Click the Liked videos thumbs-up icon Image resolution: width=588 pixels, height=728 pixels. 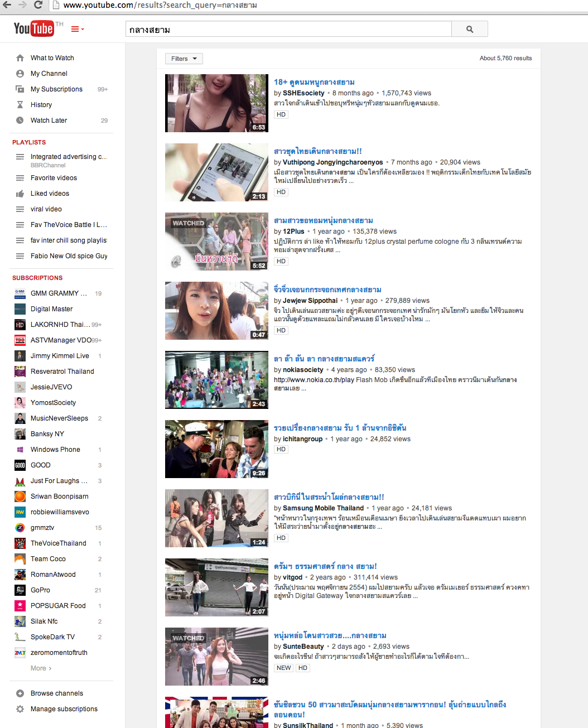tap(20, 194)
